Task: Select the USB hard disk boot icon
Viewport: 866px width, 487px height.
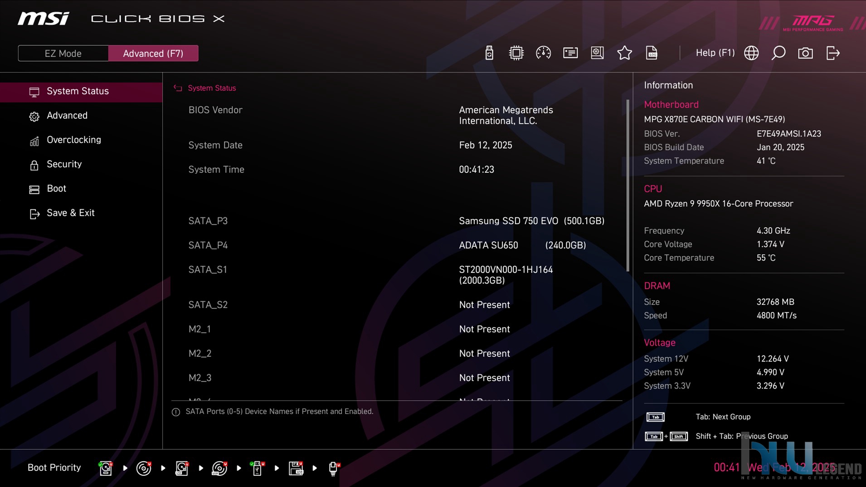Action: coord(182,468)
